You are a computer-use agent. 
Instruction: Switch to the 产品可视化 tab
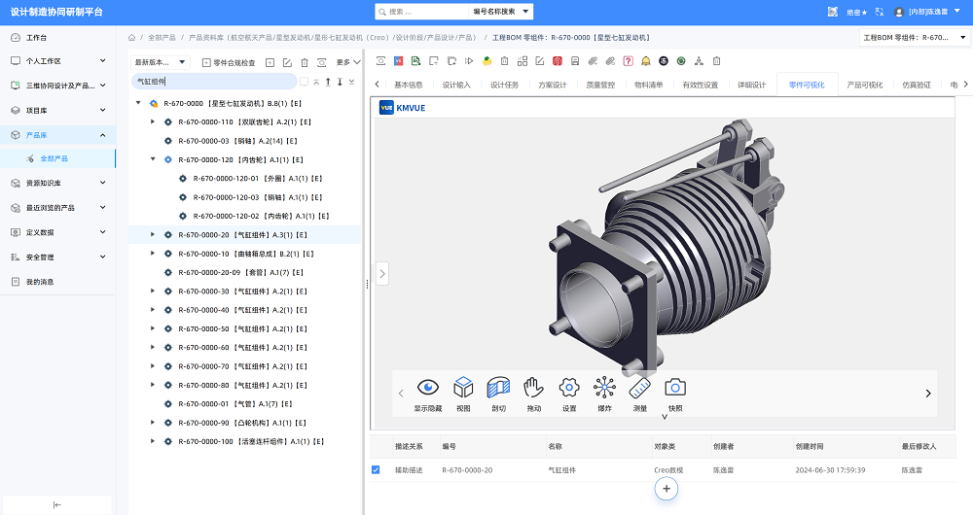tap(865, 85)
